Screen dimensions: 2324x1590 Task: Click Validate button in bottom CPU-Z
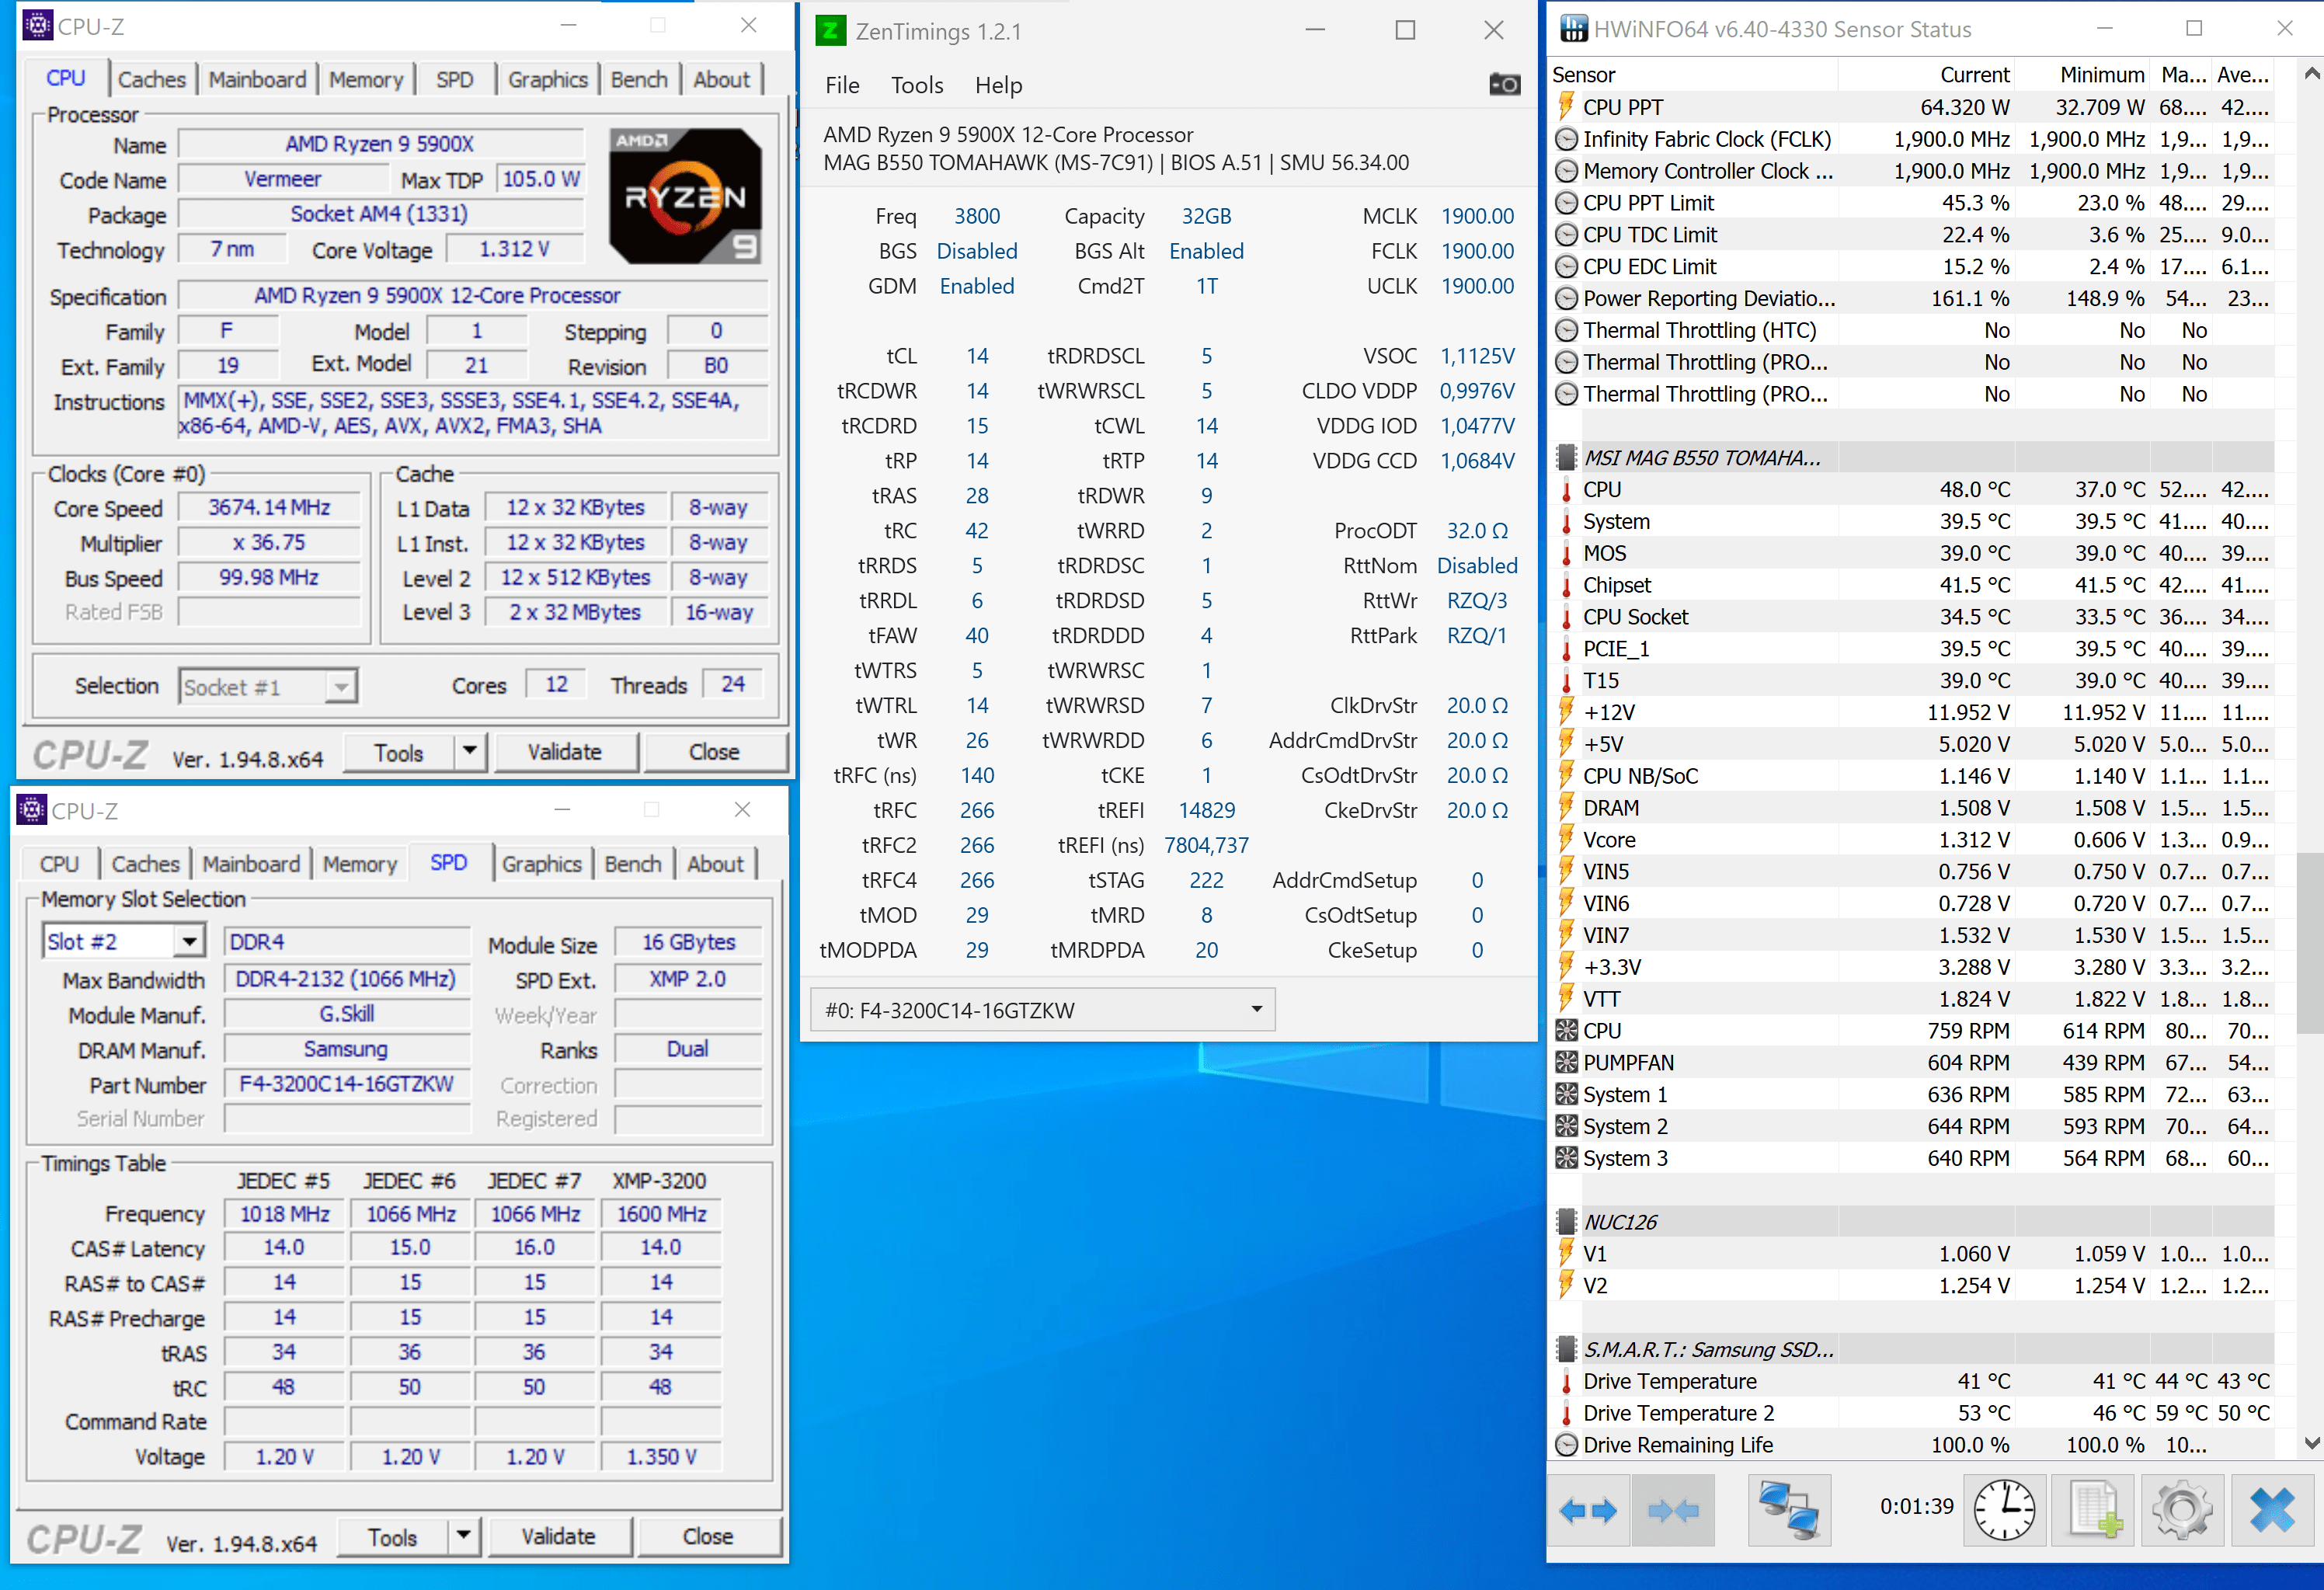pos(559,1536)
